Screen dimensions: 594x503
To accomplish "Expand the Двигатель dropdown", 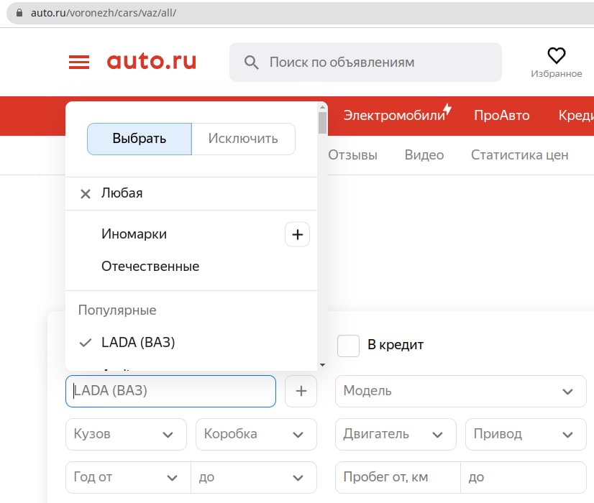I will pyautogui.click(x=396, y=434).
